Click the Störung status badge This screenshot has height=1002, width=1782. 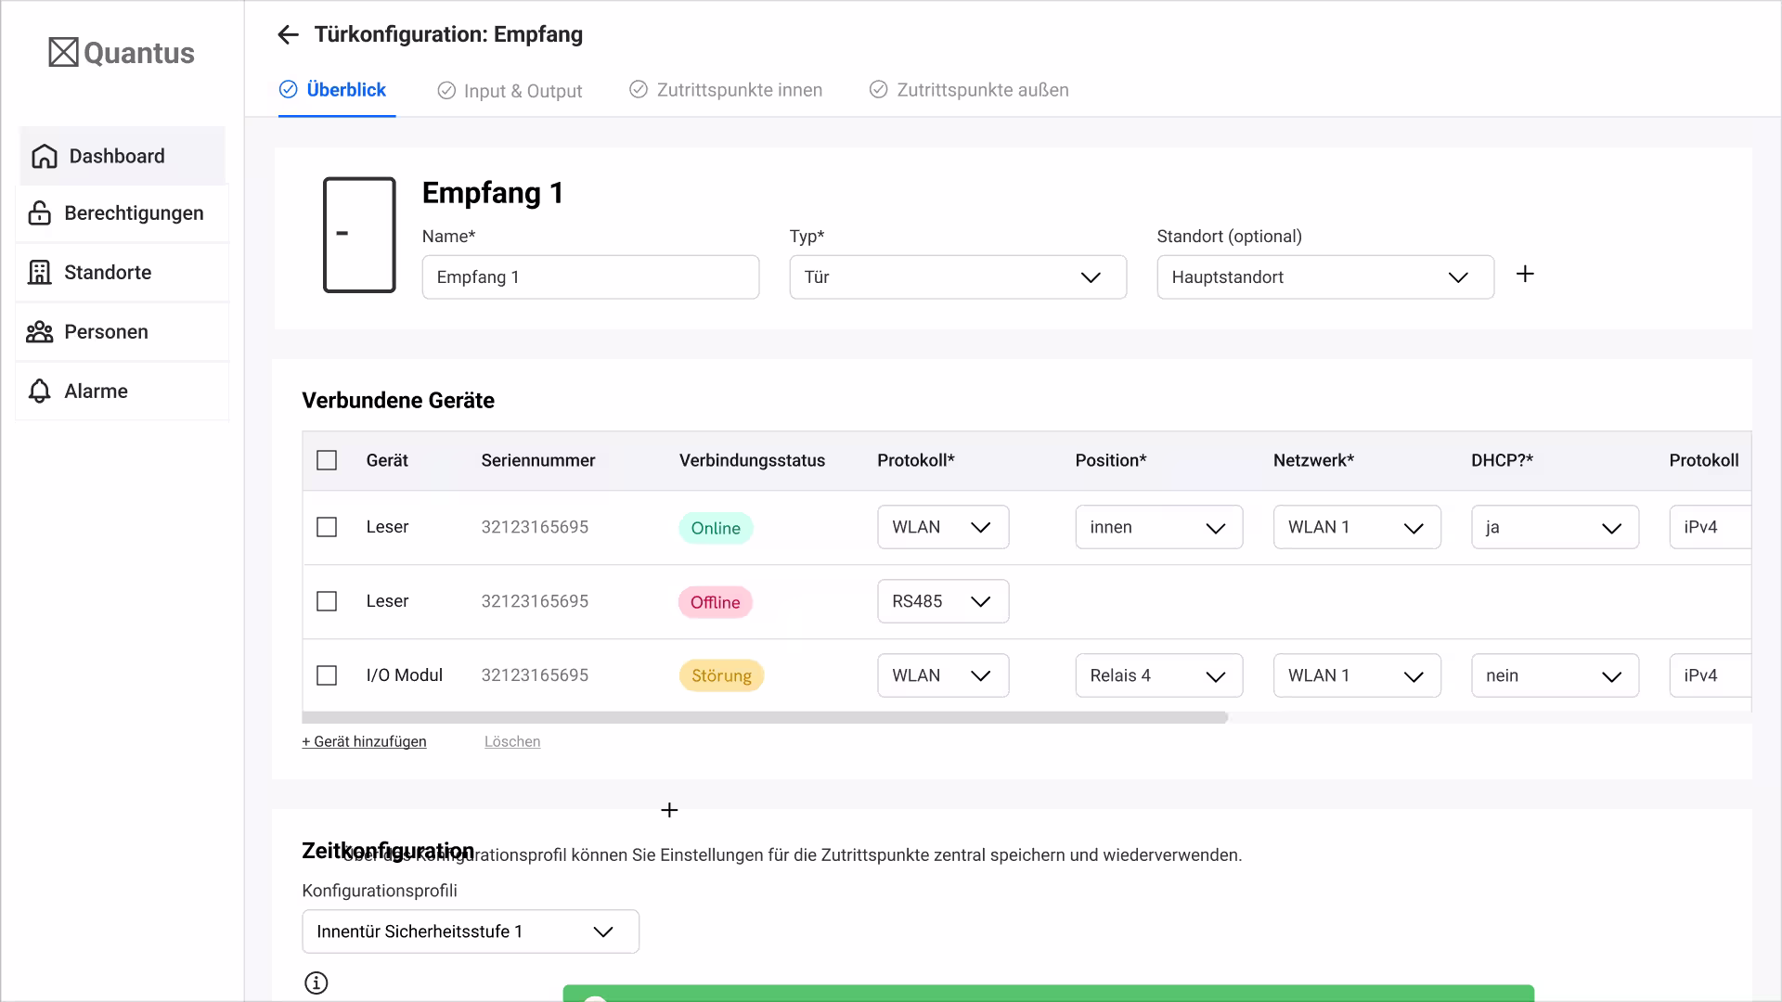721,676
